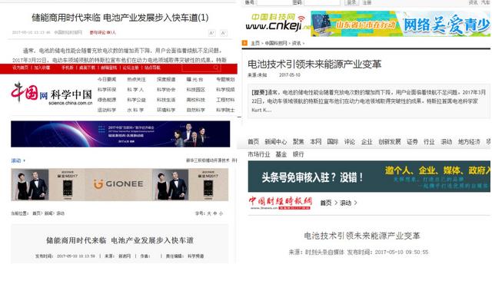Image resolution: width=492 pixels, height=284 pixels.
Task: Click 站点导航 in the red bar
Action: click(152, 68)
